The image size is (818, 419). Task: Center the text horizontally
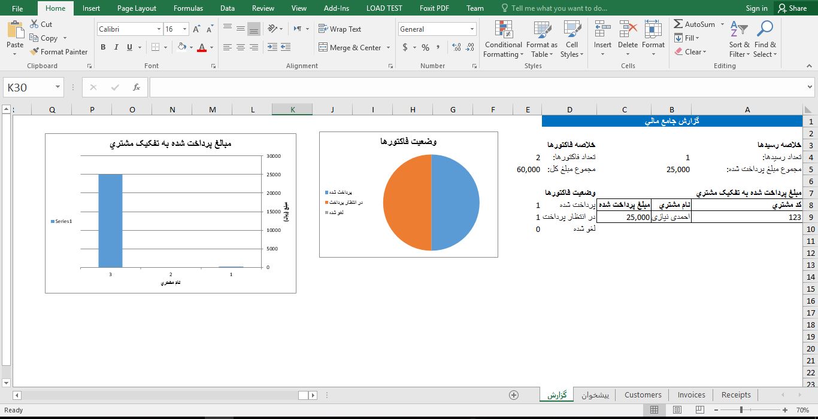tap(240, 47)
